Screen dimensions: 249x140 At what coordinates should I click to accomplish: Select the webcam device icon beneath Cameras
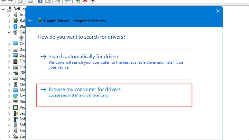coord(22,38)
